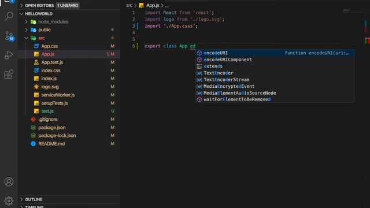Click the App.test.js flask icon
Viewport: 370px width, 208px height.
36,62
